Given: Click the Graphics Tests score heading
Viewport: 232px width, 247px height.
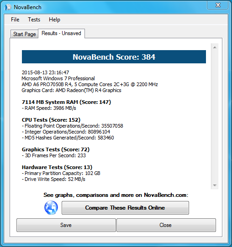Looking at the screenshot, I should 56,149.
